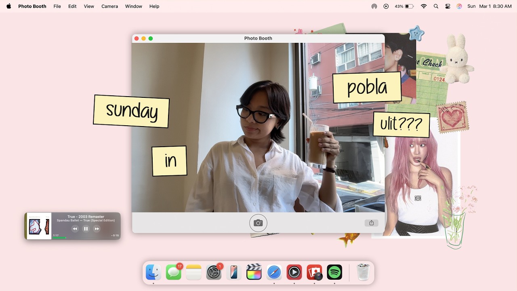Click the album artwork in music widget
This screenshot has width=517, height=291.
tap(39, 226)
